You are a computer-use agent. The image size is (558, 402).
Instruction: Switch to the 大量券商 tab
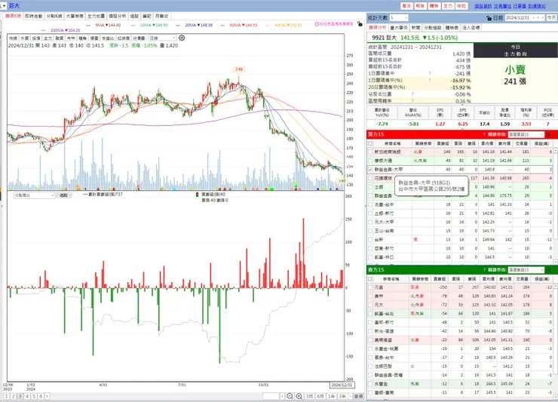(x=75, y=16)
